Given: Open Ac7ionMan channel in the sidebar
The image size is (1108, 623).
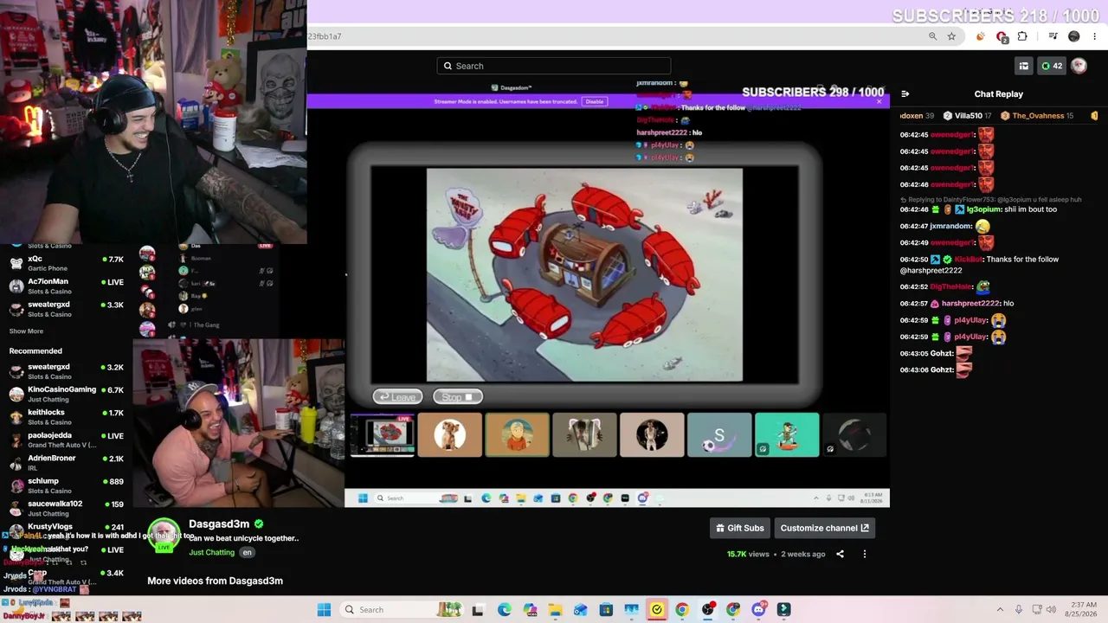Looking at the screenshot, I should tap(68, 286).
